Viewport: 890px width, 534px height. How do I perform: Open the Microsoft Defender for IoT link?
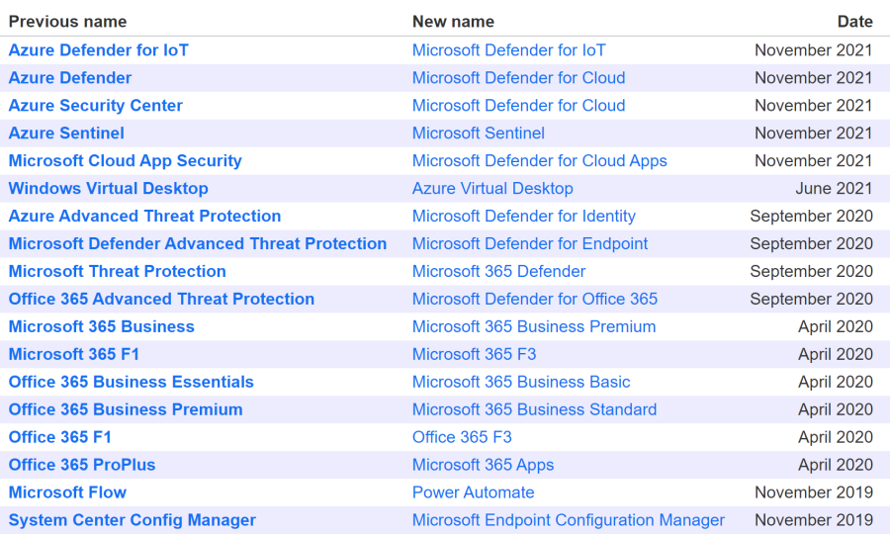click(x=509, y=50)
